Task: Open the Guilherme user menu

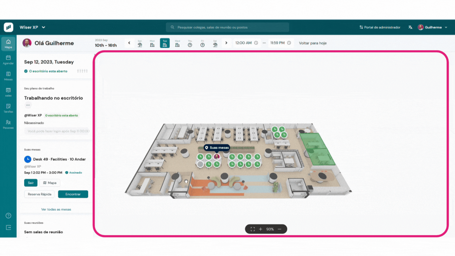Action: (x=432, y=27)
